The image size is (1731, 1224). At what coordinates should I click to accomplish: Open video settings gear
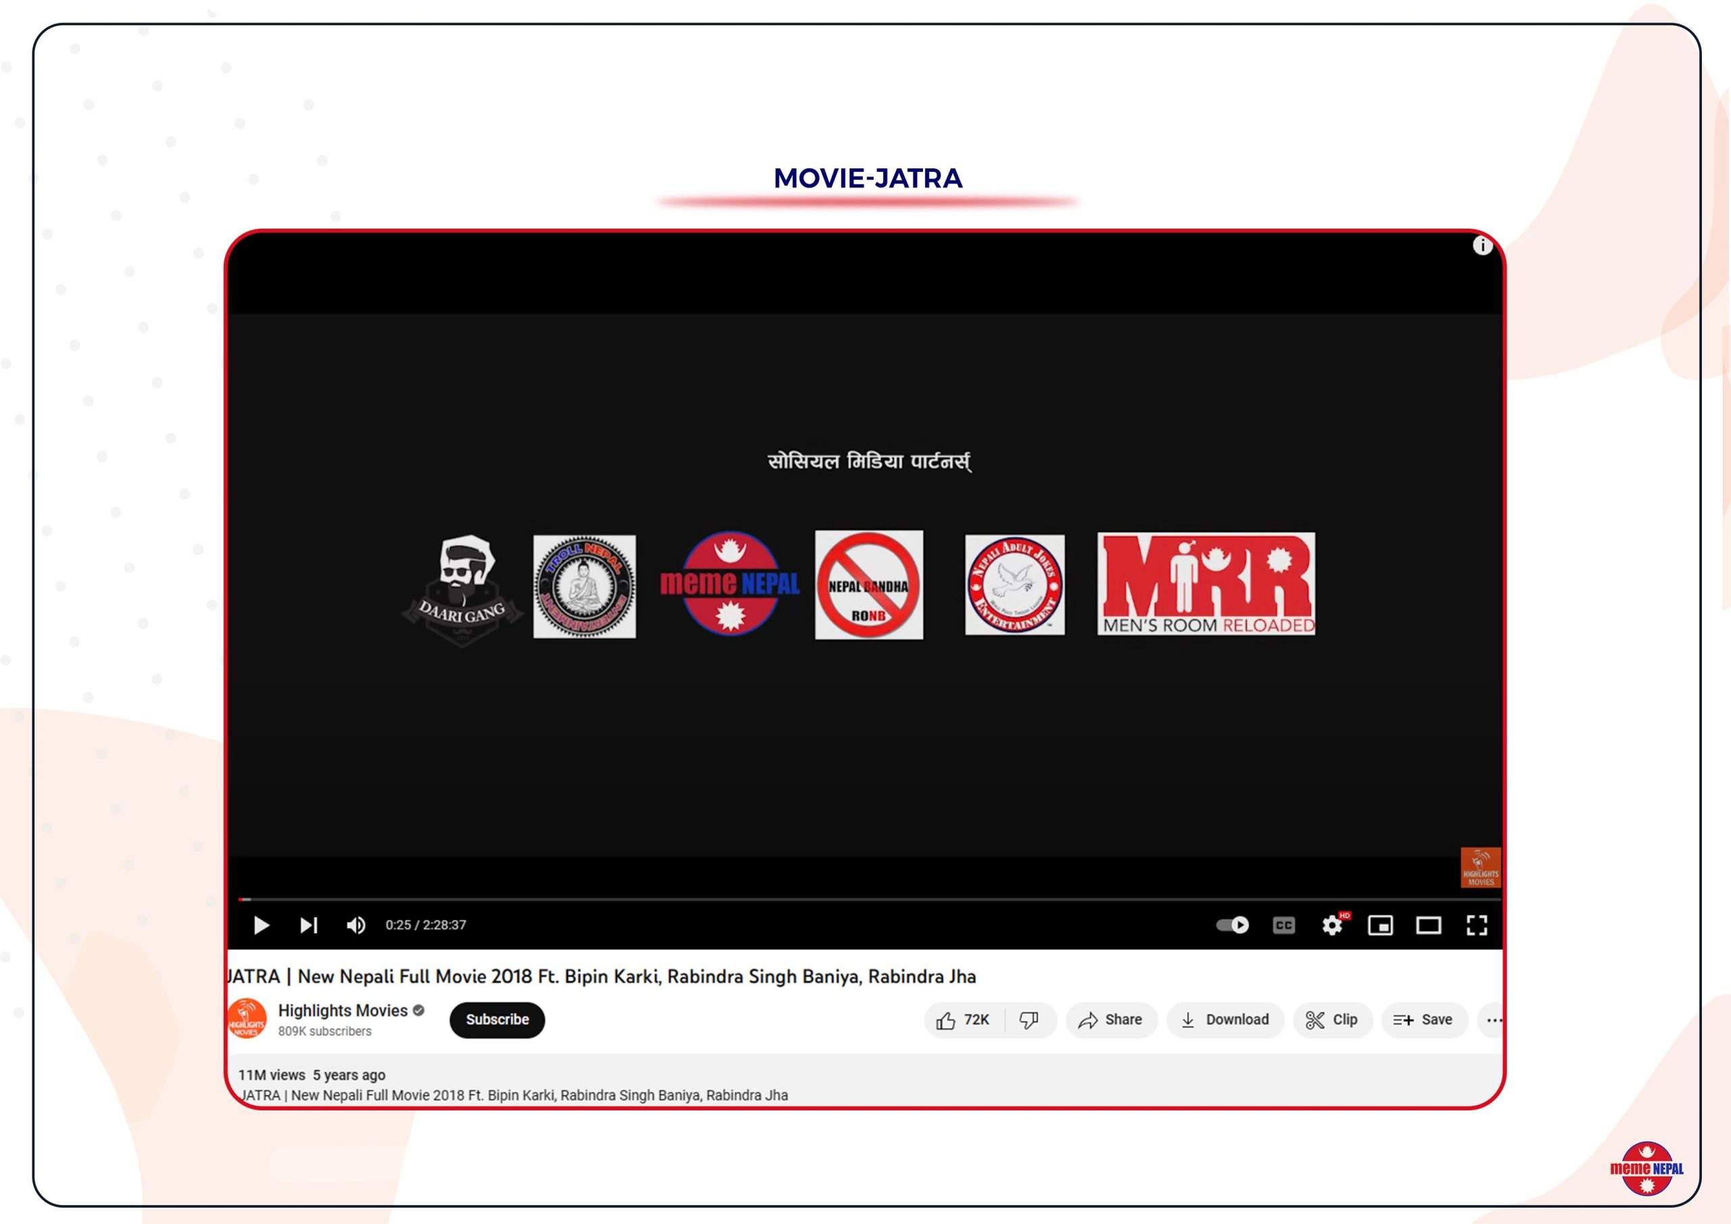(x=1332, y=925)
